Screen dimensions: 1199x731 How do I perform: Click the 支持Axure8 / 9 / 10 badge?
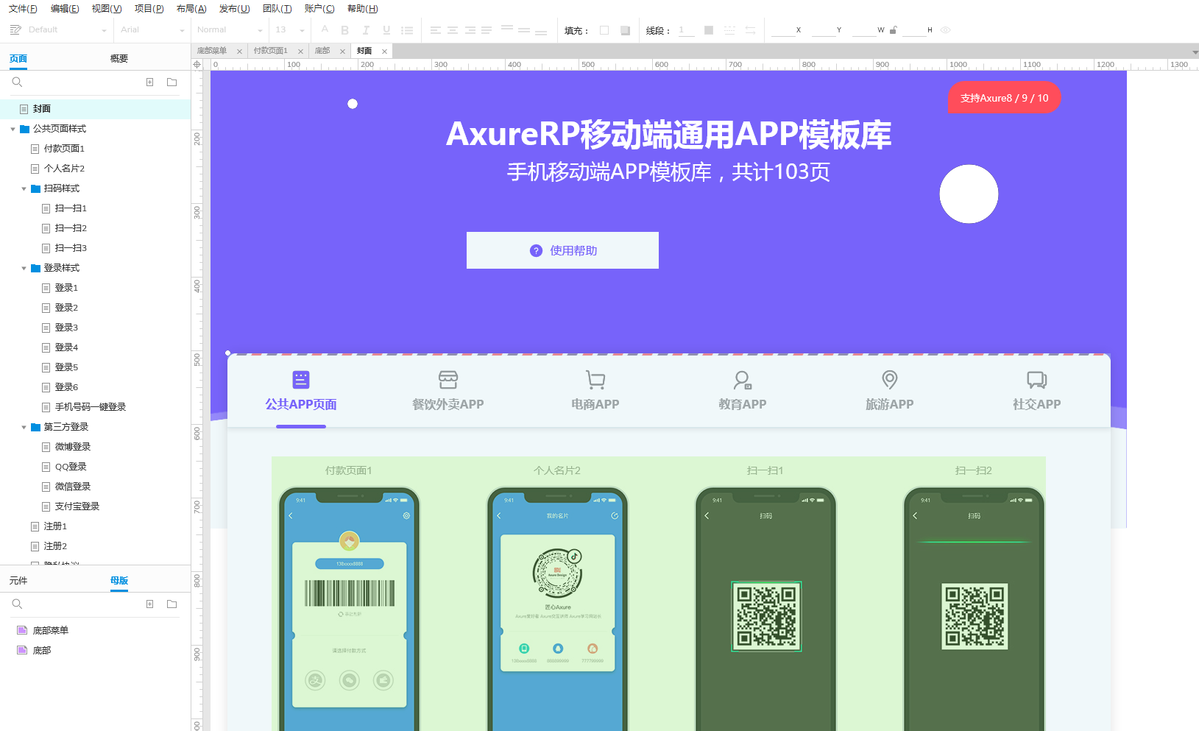tap(1004, 97)
